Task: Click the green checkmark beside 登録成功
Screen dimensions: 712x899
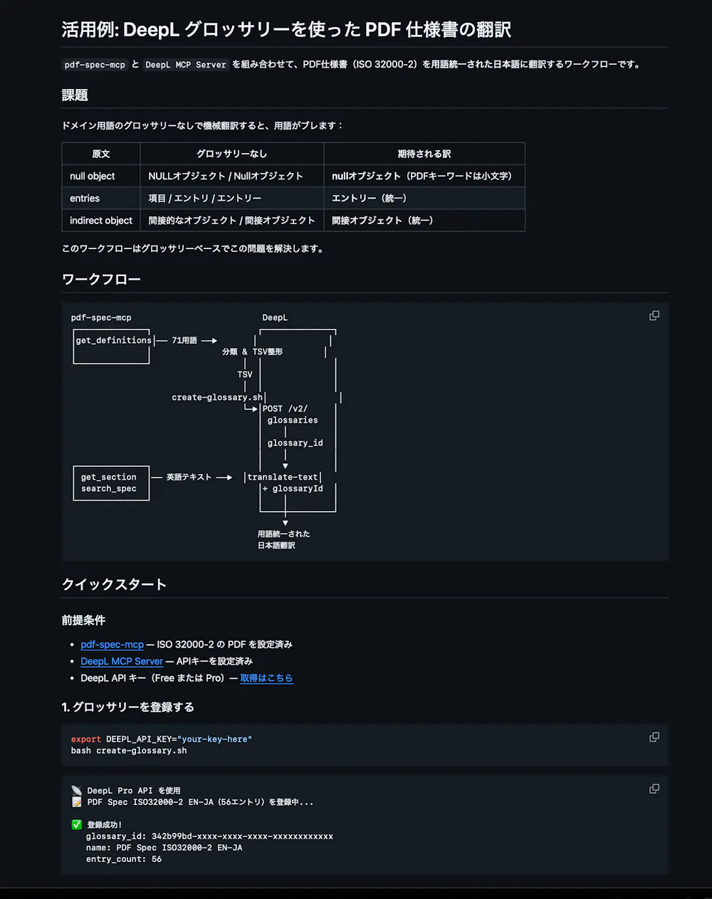Action: tap(77, 825)
